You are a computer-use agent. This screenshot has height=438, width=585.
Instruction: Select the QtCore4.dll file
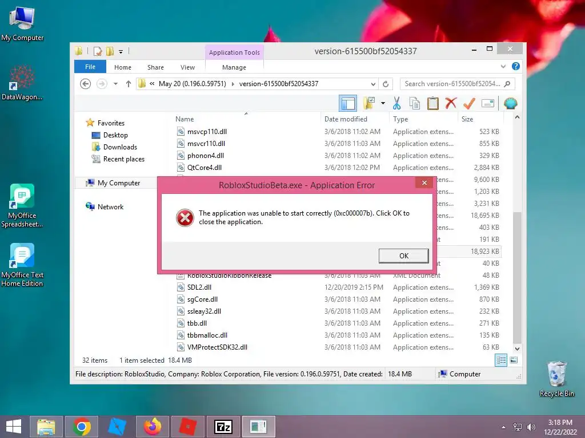(x=205, y=167)
